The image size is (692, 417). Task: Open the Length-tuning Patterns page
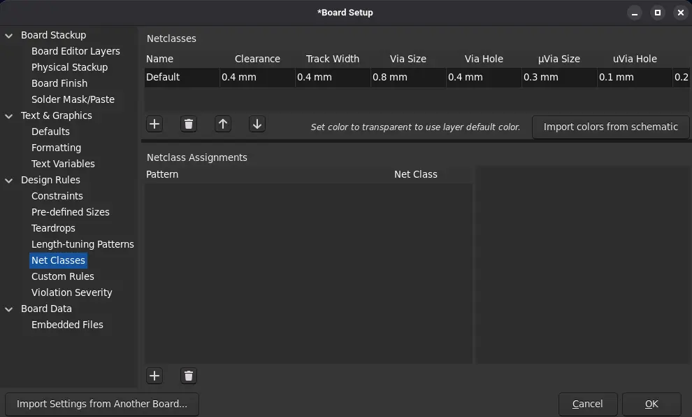[x=82, y=244]
